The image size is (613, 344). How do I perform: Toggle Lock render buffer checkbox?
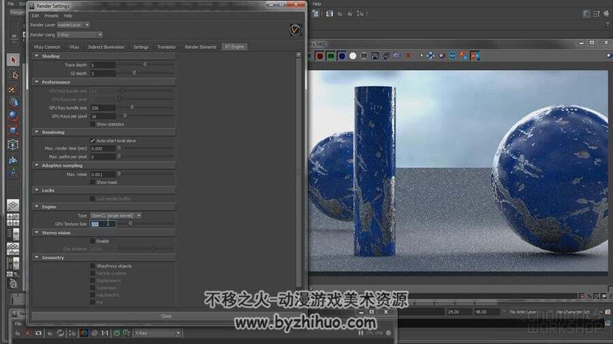(93, 199)
